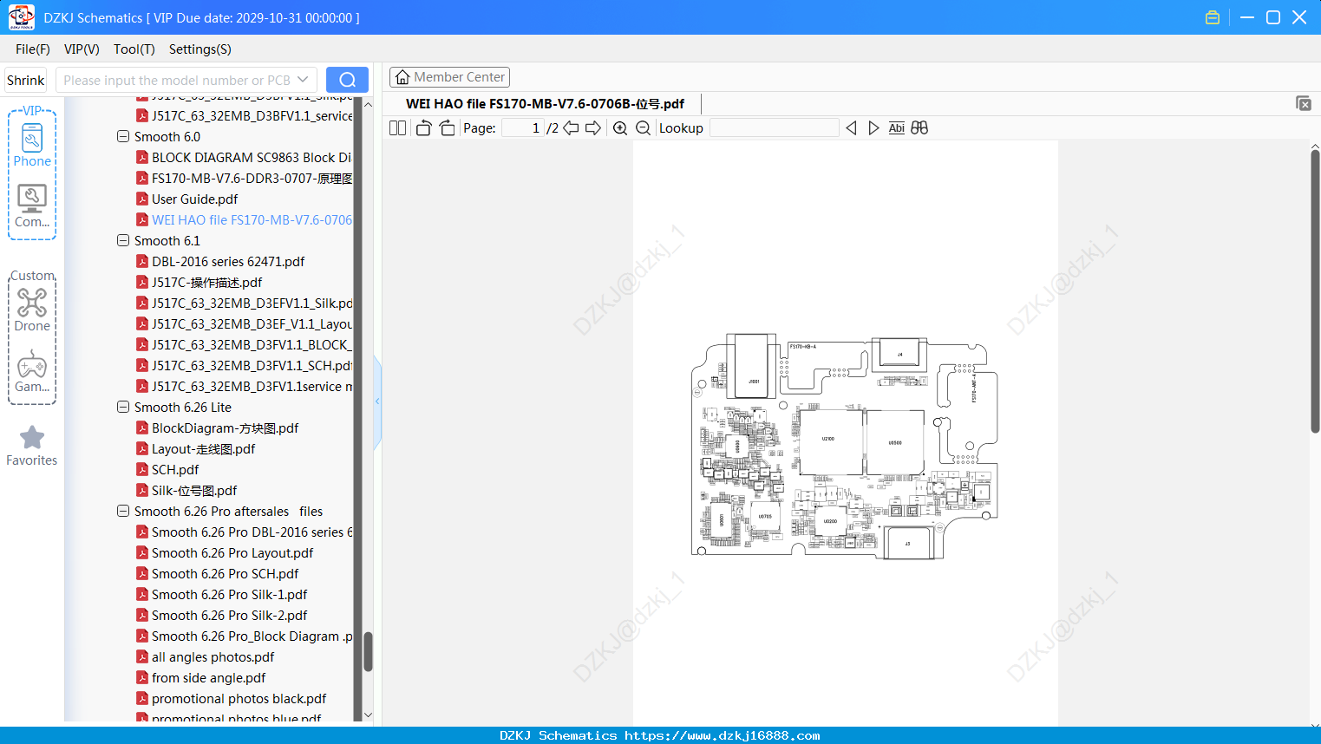Open the File menu
Screen dimensions: 1321x744
click(33, 49)
